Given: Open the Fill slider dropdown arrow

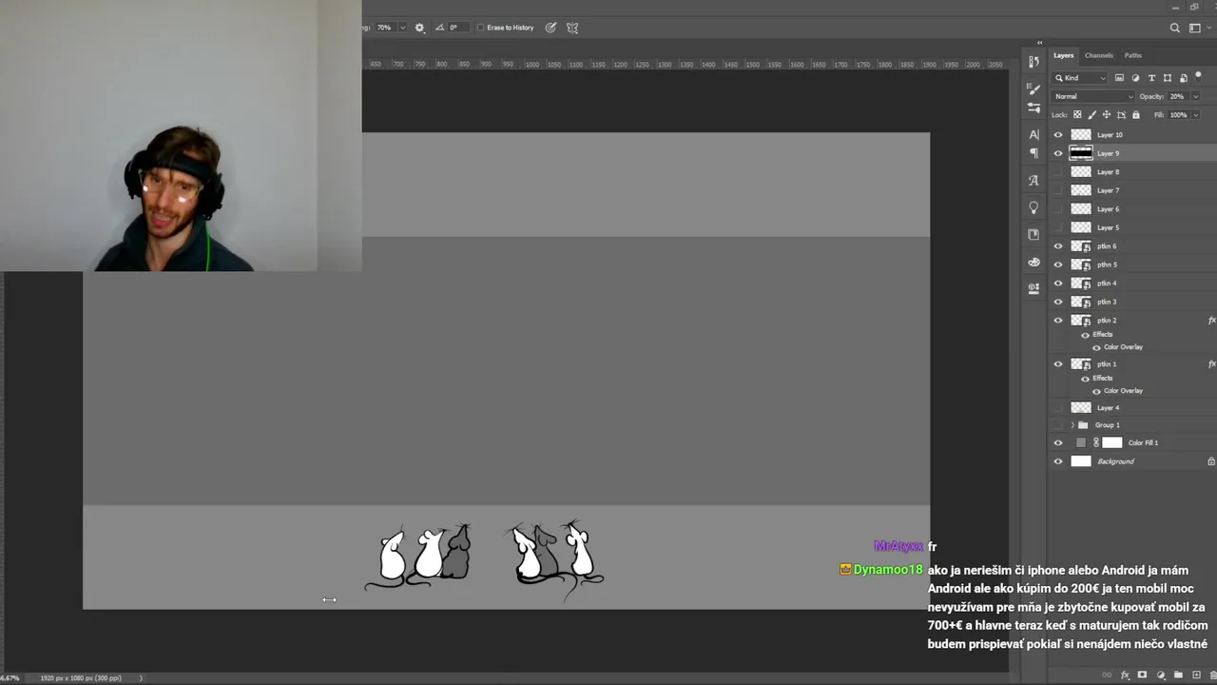Looking at the screenshot, I should [x=1195, y=115].
